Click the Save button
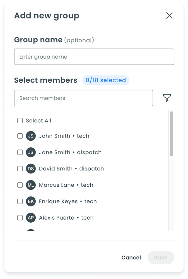The height and width of the screenshot is (279, 188). pyautogui.click(x=161, y=258)
